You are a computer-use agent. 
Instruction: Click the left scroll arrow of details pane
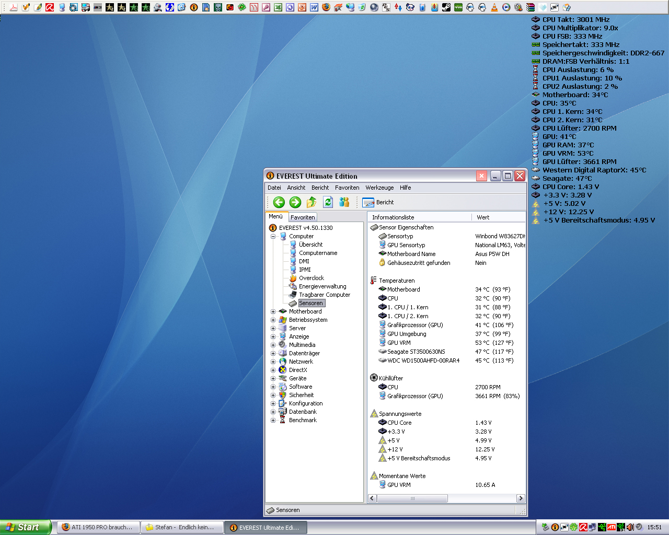point(372,498)
